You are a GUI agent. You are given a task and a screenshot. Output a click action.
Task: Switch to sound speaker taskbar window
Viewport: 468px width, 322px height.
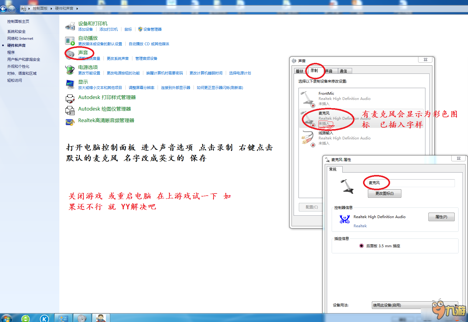(82, 318)
